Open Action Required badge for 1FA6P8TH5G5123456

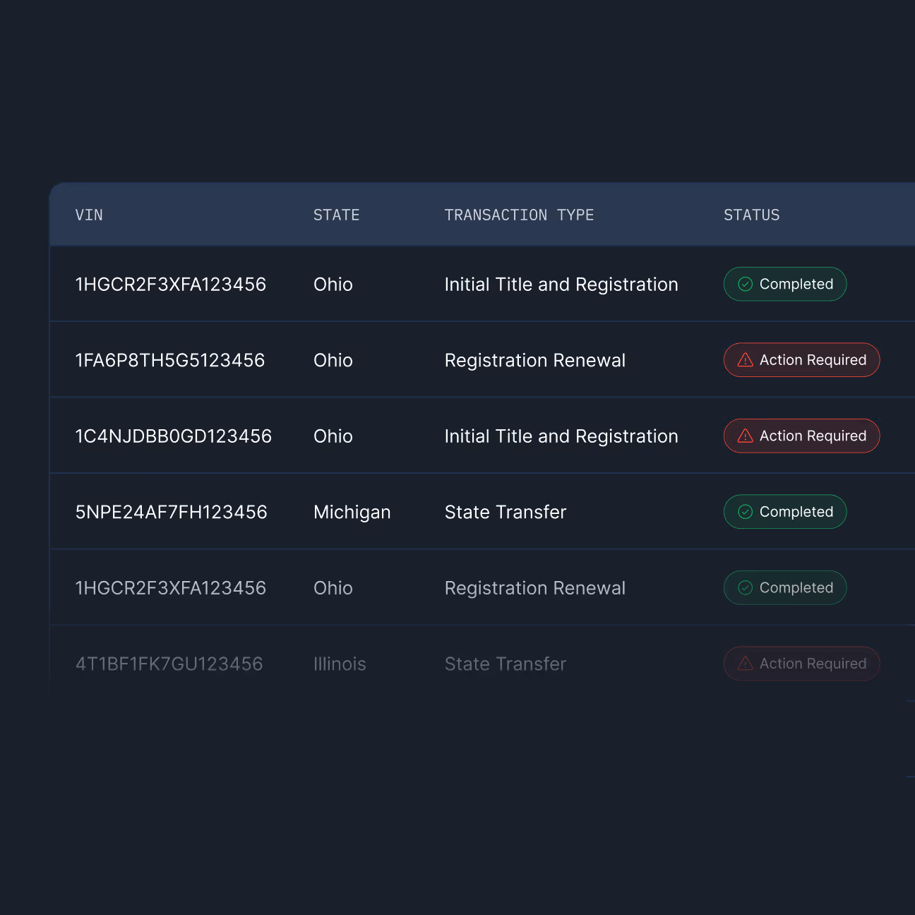coord(802,360)
